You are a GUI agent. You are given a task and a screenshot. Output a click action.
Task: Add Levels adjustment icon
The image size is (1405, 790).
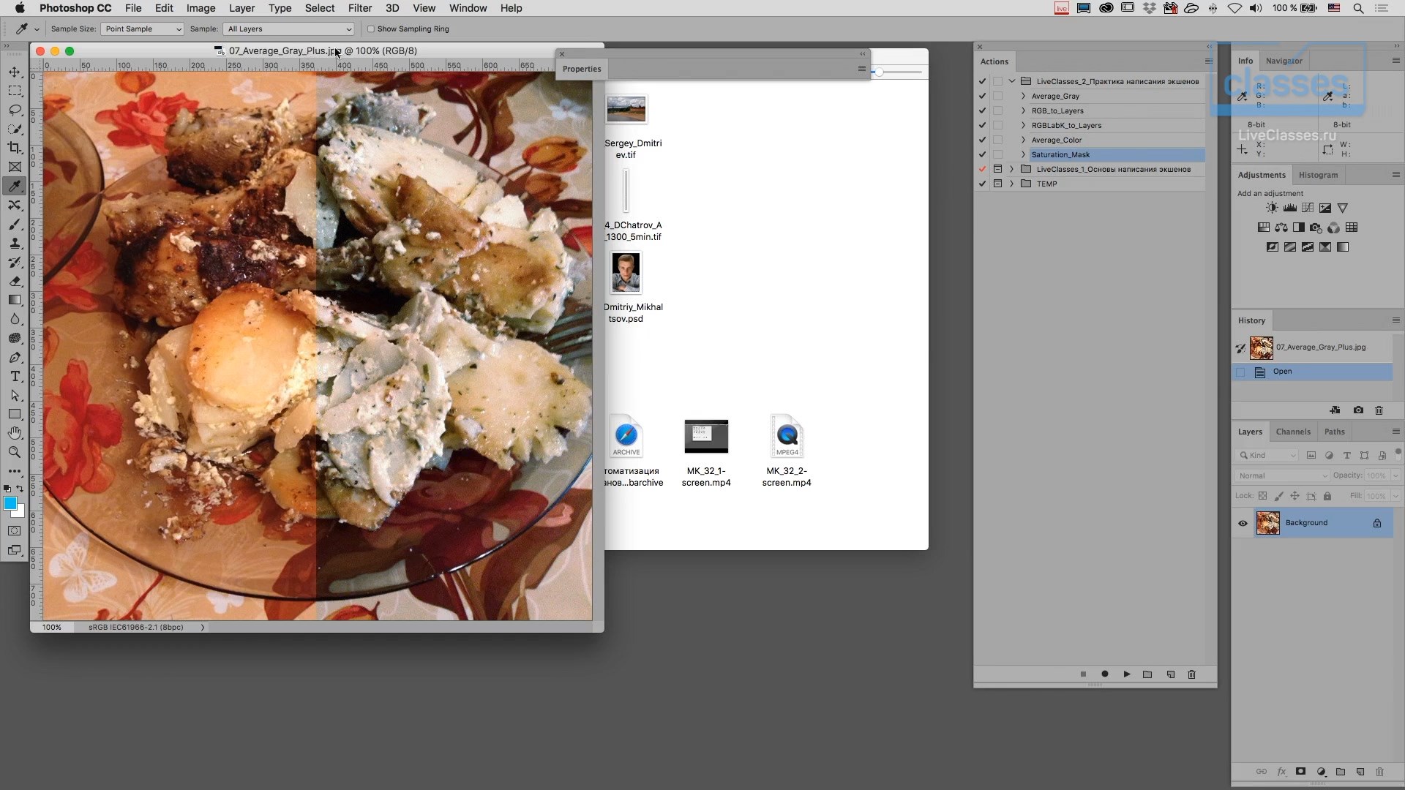point(1290,208)
